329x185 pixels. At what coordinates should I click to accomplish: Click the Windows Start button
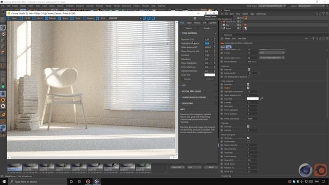coord(4,181)
